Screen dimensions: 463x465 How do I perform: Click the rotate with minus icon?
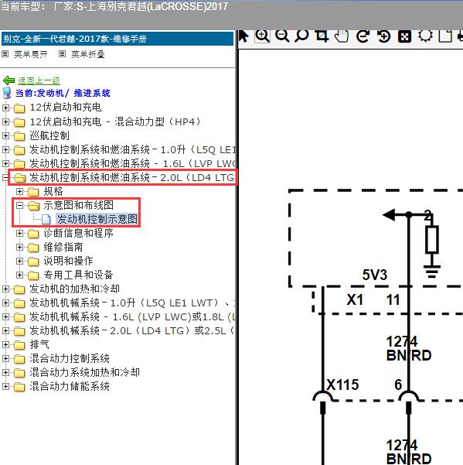click(363, 36)
